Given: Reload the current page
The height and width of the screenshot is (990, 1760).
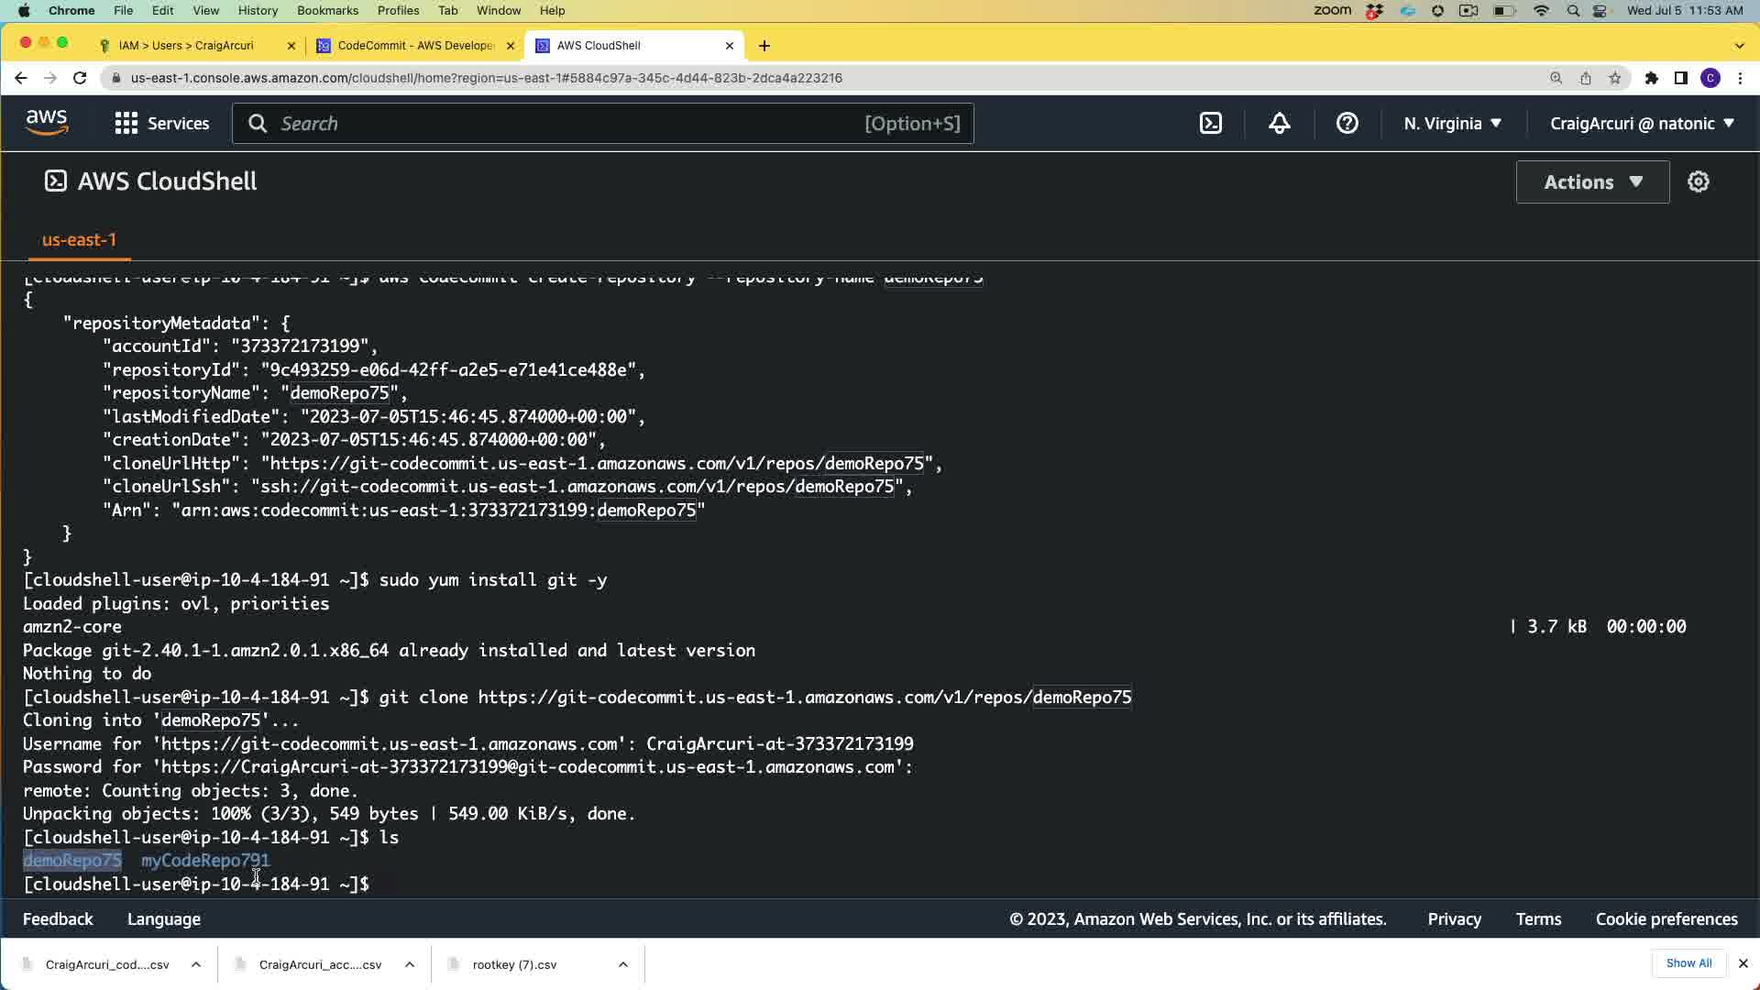Looking at the screenshot, I should 80,78.
